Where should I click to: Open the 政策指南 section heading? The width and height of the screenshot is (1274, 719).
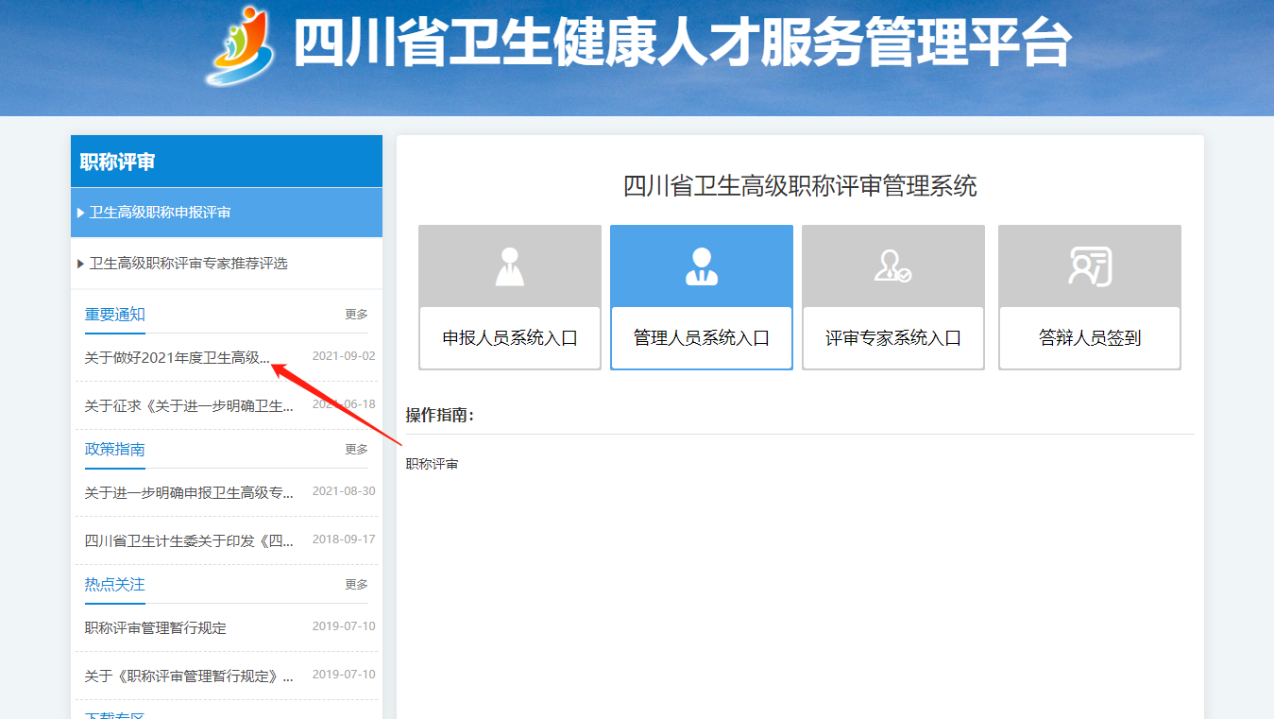point(114,450)
